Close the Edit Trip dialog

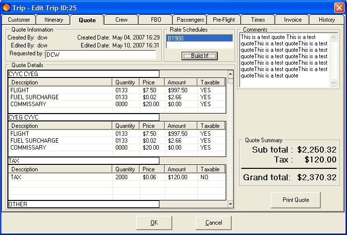(x=339, y=7)
